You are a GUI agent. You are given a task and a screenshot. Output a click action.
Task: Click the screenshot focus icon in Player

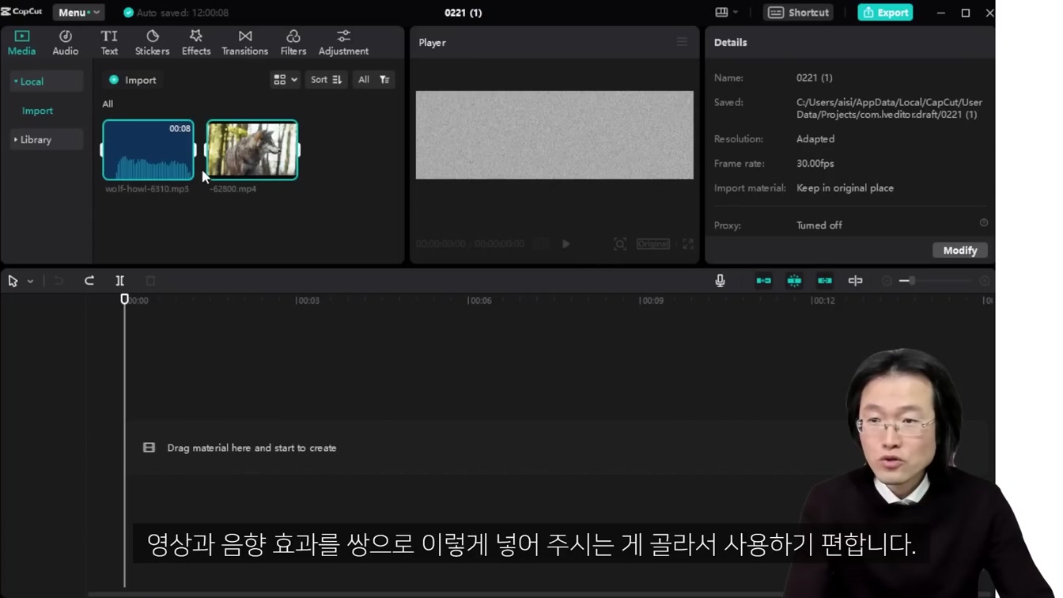[x=620, y=244]
